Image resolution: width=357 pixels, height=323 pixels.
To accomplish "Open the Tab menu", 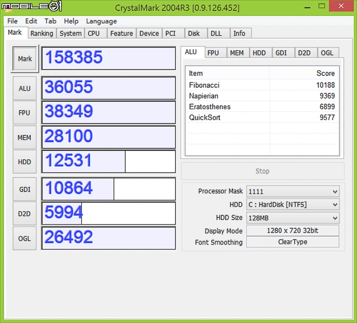I will 50,21.
